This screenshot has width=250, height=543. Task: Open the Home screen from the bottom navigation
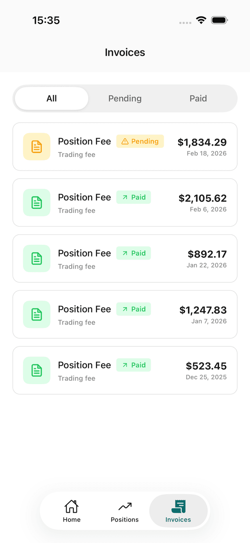click(x=71, y=511)
